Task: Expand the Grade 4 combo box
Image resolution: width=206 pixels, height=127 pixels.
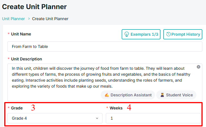Action: click(55, 118)
